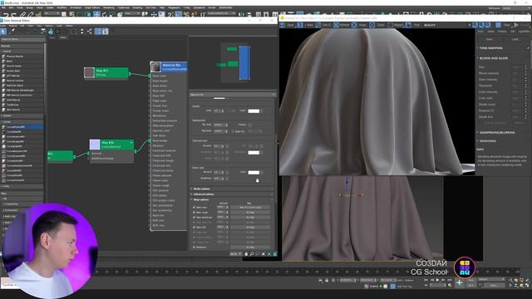532x299 pixels.
Task: Toggle the Water lvl checkbox under Displacement
Action: (233, 131)
